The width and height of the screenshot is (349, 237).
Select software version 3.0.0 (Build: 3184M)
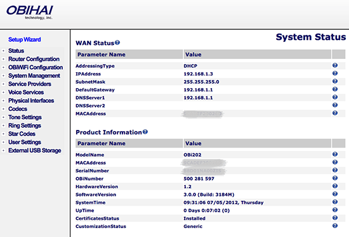click(209, 195)
